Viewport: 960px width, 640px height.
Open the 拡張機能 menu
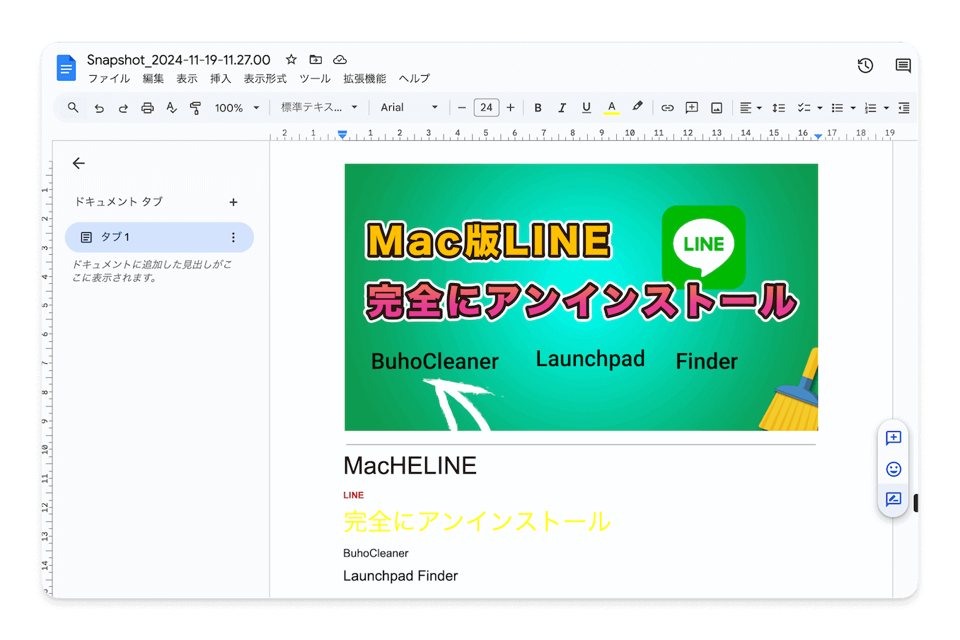[x=364, y=79]
